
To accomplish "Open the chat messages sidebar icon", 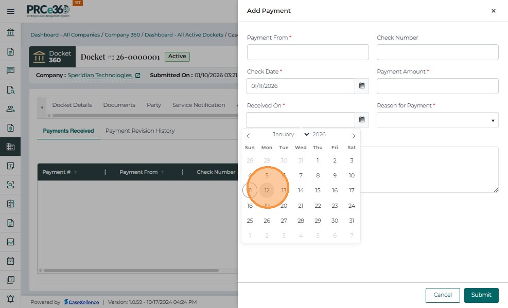I will (10, 70).
